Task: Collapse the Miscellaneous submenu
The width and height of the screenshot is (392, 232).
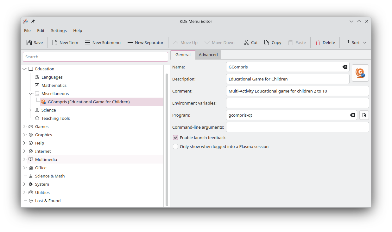Action: (x=30, y=93)
